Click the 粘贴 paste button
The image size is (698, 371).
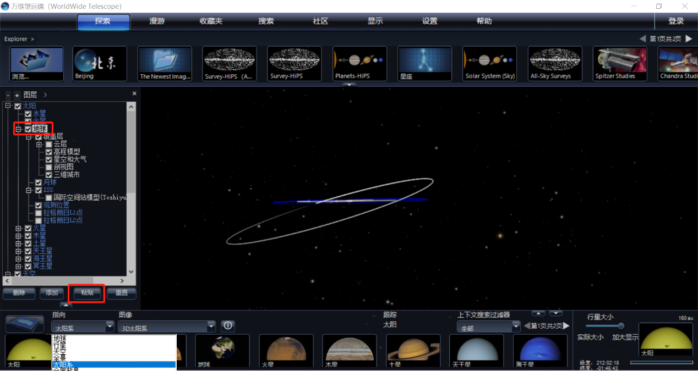pos(87,293)
